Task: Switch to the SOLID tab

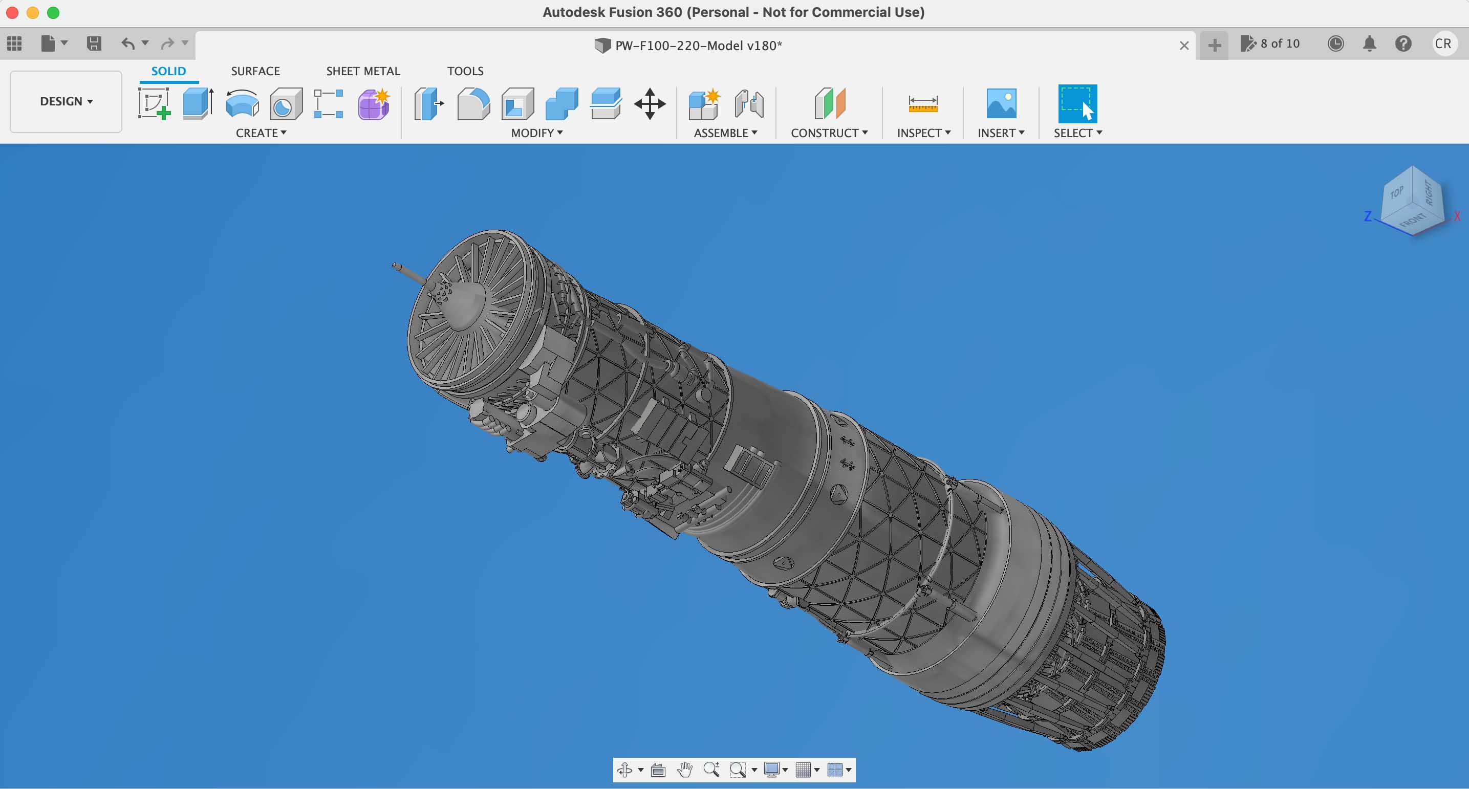Action: [x=168, y=71]
